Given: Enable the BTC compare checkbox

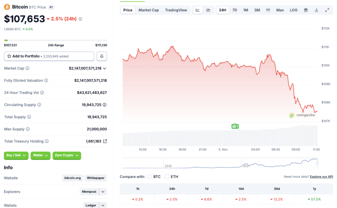Looking at the screenshot, I should pos(149,176).
